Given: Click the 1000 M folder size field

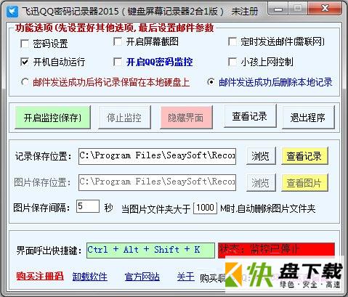Looking at the screenshot, I should [x=205, y=208].
